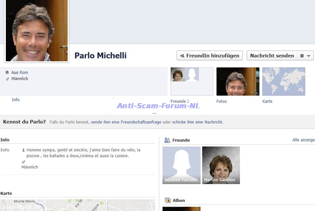Open the Freunde thumbnail box
This screenshot has height=211, width=315.
pos(192,81)
